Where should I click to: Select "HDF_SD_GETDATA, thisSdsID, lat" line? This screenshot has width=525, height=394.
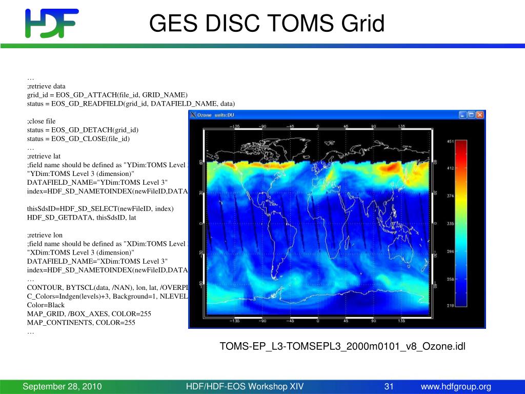tap(82, 217)
